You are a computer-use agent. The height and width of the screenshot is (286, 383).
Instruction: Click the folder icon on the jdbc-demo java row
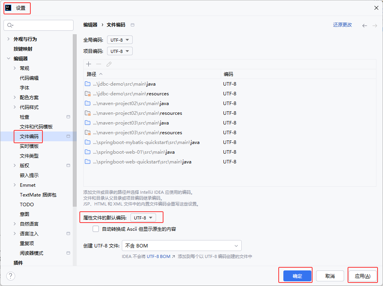[87, 84]
